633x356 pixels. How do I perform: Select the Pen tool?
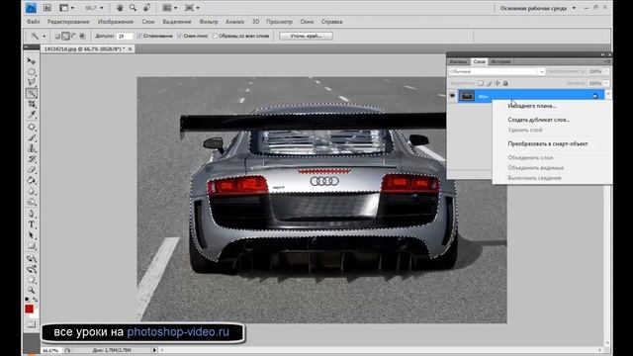[31, 214]
